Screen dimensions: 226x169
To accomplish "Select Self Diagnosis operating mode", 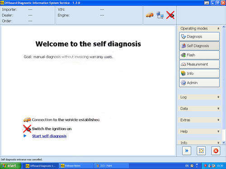I will pos(199,46).
